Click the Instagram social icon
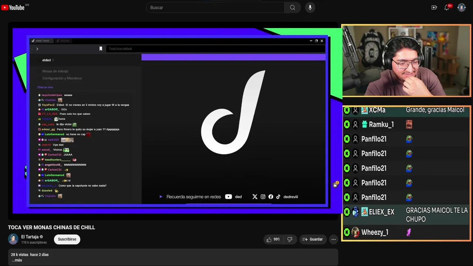Screen dimensions: 473x266 (x=263, y=197)
